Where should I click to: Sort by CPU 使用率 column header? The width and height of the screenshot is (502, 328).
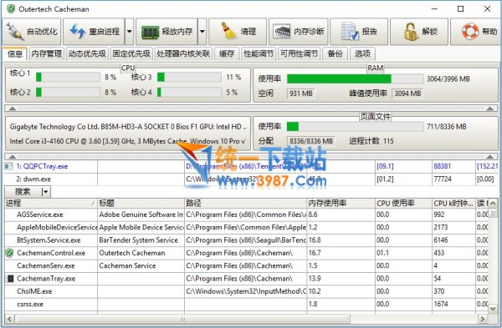[403, 203]
